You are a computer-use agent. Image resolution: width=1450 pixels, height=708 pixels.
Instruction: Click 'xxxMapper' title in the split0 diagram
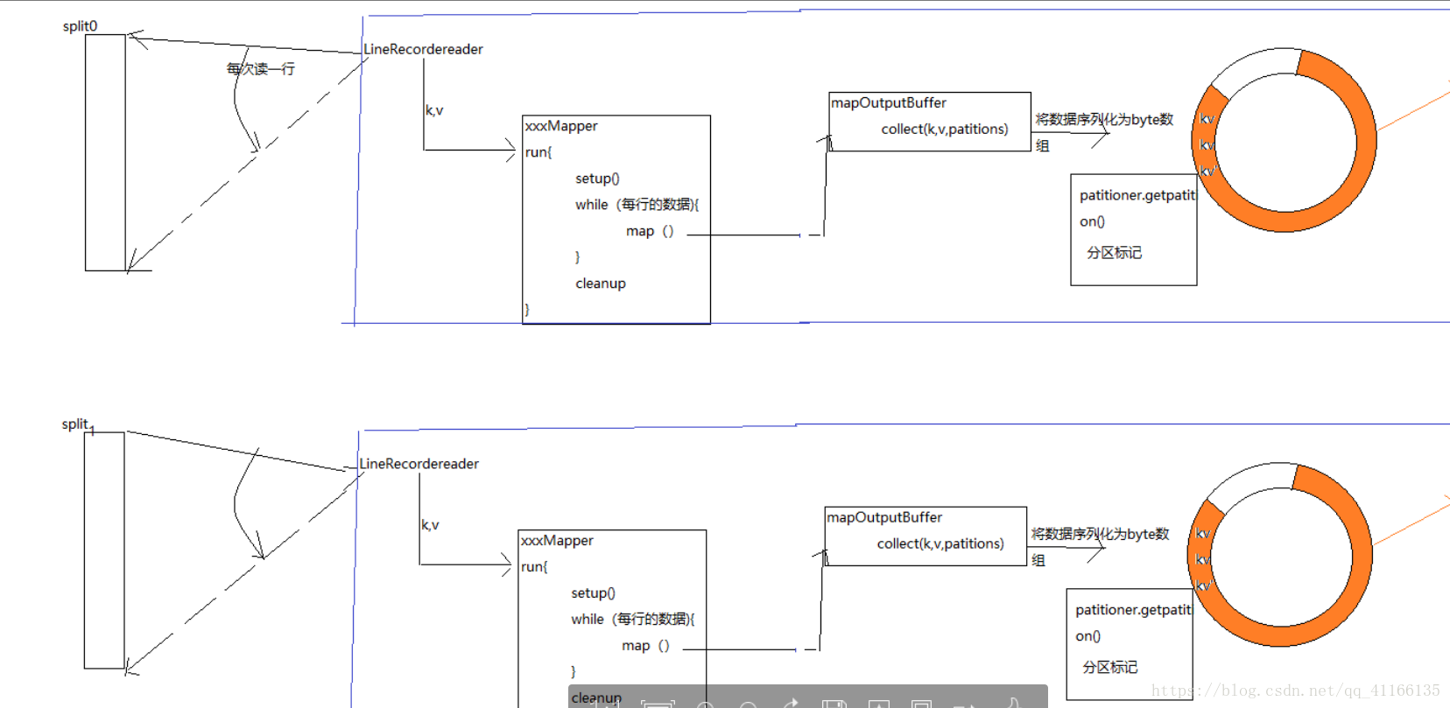[x=561, y=126]
